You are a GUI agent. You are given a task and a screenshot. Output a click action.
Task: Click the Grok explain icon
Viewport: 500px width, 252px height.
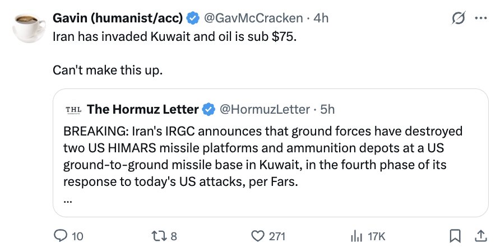[459, 18]
